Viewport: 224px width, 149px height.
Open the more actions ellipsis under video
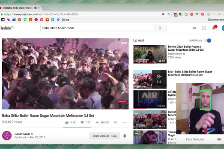coord(125,122)
